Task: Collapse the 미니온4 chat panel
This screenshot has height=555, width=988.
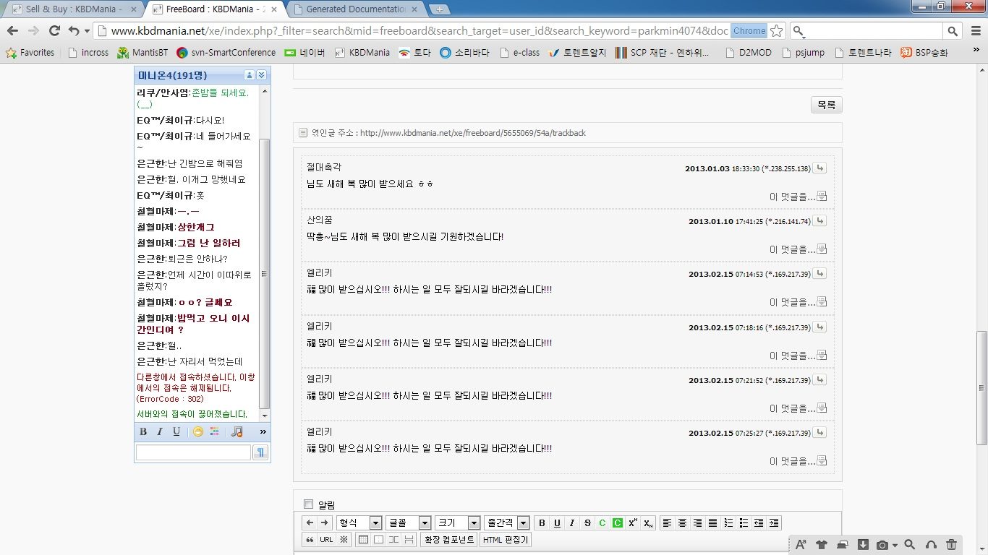Action: 262,75
